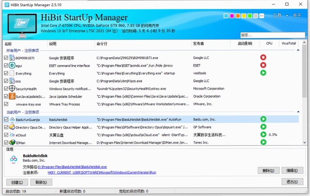Disable the SunJavaUpdateSched checkbox

(6, 96)
